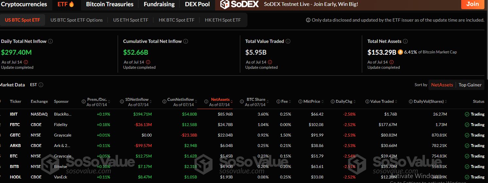Sort table by 1DNetInflow arrows

(151, 102)
